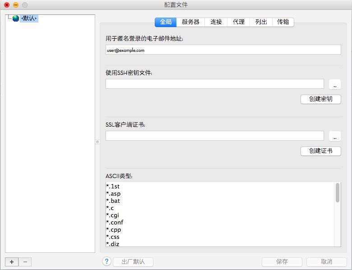
Task: Click the globe icon beside <默认>
Action: tap(16, 18)
